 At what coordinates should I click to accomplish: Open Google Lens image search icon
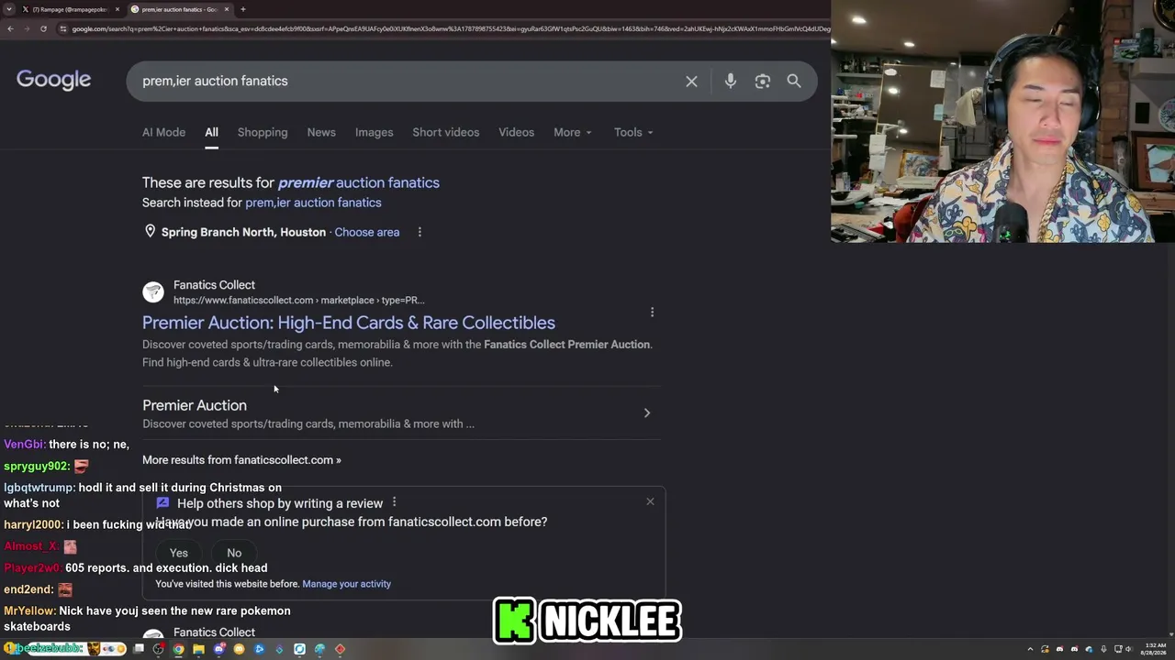click(x=763, y=82)
